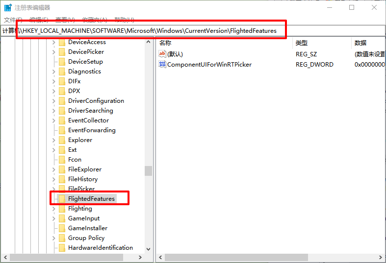386x263 pixels.
Task: Open the 收藏夹 menu
Action: coord(95,20)
